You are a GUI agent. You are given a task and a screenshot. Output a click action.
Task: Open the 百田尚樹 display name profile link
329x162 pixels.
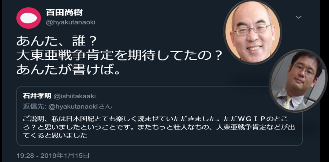coord(64,12)
